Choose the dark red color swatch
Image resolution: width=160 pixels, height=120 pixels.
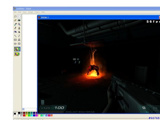(x=24, y=113)
